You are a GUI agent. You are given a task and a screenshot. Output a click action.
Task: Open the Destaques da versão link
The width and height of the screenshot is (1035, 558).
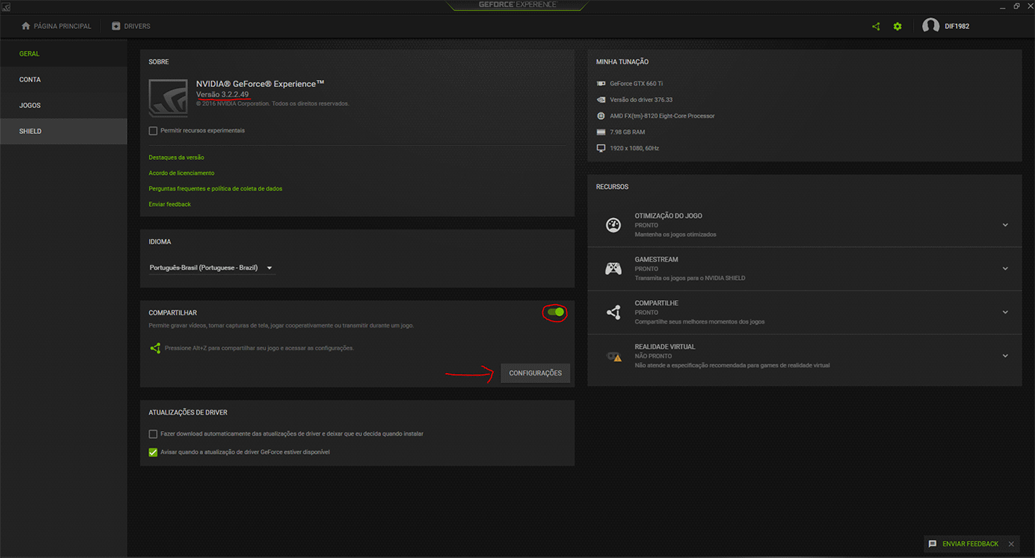click(176, 158)
